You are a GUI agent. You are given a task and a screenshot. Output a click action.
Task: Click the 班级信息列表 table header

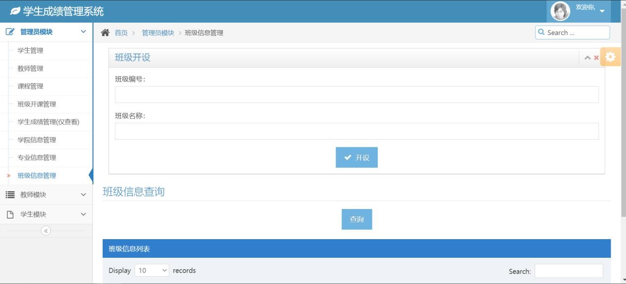[357, 248]
